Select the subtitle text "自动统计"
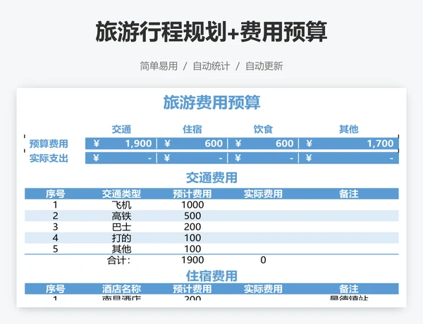 click(211, 66)
